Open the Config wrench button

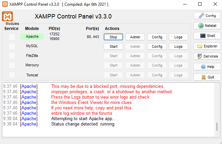pos(207,15)
